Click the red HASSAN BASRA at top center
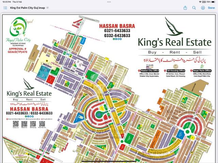Viewport: 218px width, 163px height. coord(117,26)
